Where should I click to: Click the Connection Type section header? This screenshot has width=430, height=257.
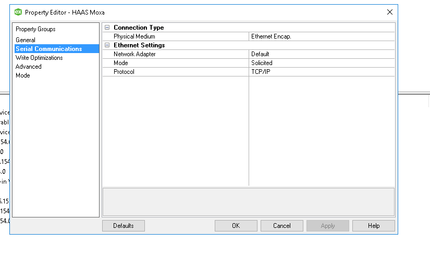point(139,28)
